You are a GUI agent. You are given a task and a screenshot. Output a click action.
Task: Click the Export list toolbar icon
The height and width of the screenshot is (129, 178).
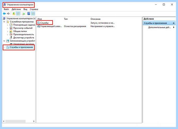click(x=23, y=14)
